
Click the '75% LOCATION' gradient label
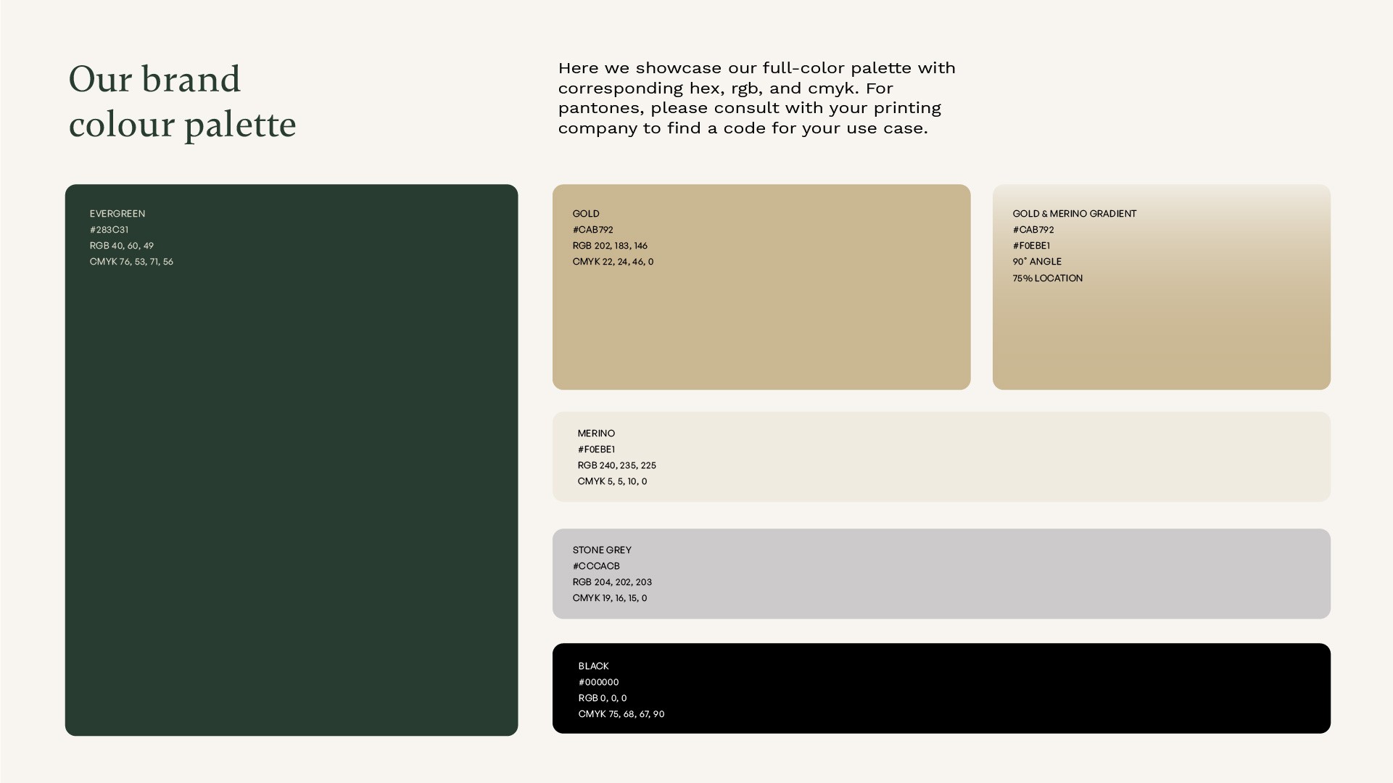coord(1047,278)
